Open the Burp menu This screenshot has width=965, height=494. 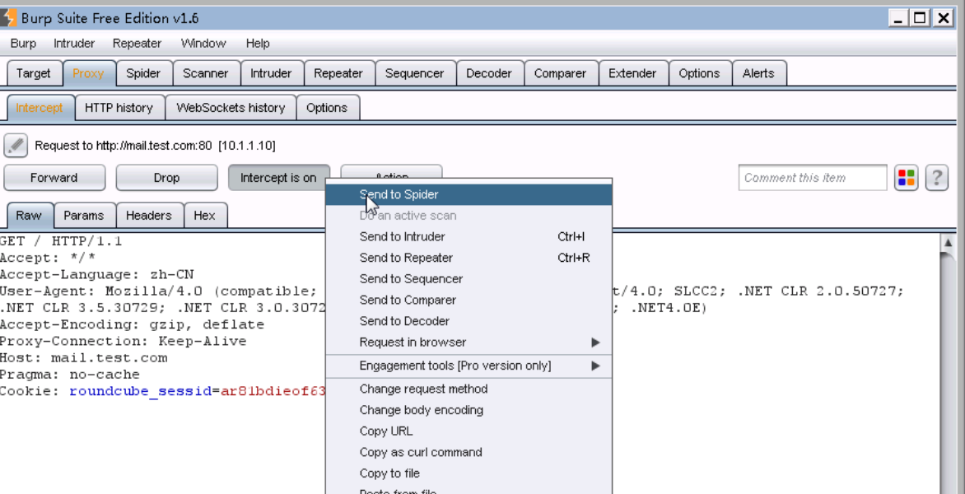tap(23, 43)
